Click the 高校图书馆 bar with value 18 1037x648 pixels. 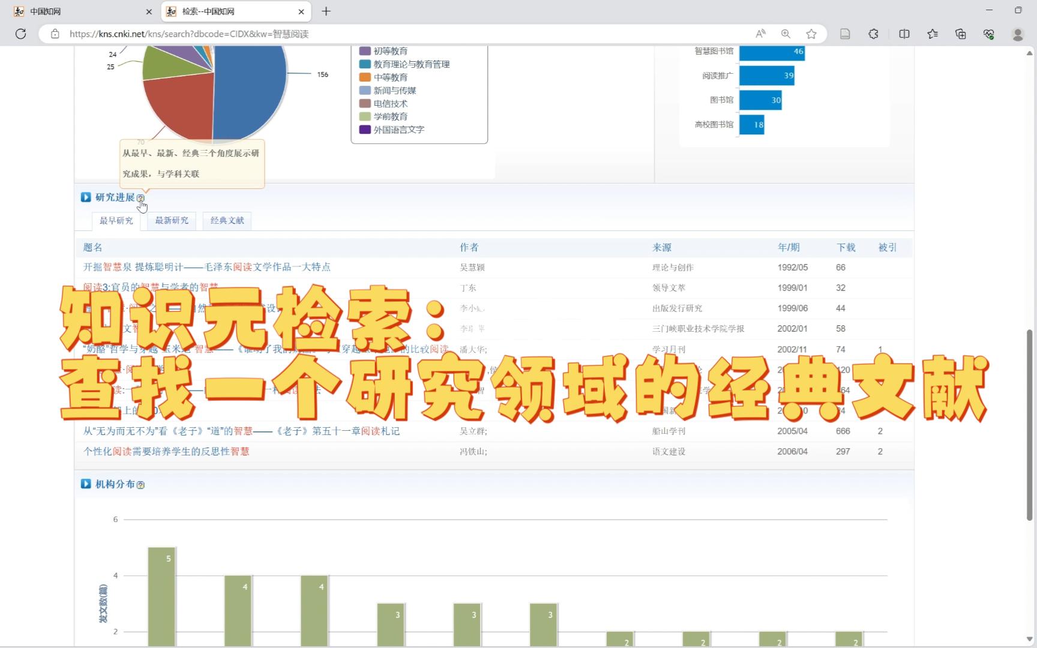click(752, 125)
